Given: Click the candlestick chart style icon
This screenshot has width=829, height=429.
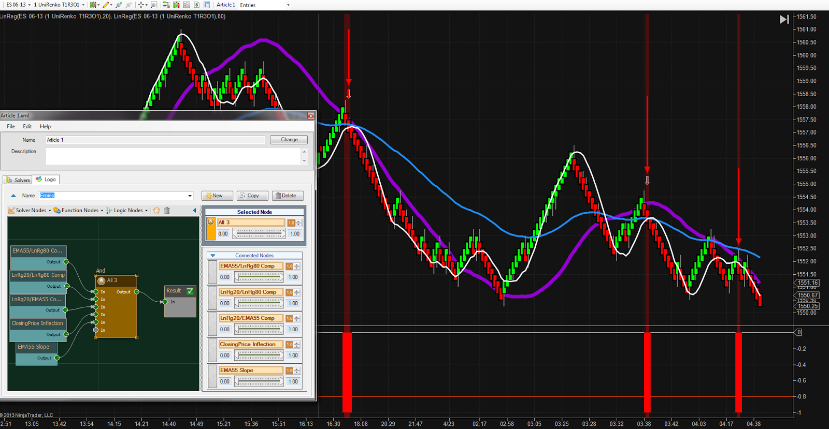Looking at the screenshot, I should [93, 5].
